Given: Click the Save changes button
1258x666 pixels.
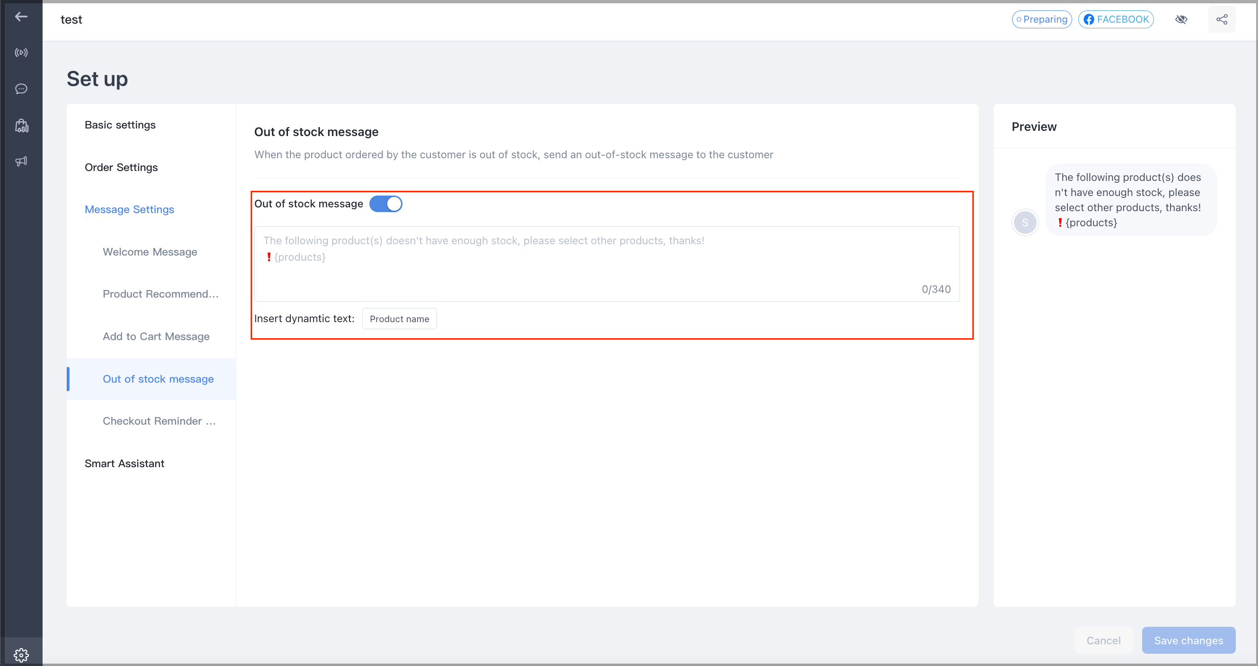Looking at the screenshot, I should click(1188, 640).
